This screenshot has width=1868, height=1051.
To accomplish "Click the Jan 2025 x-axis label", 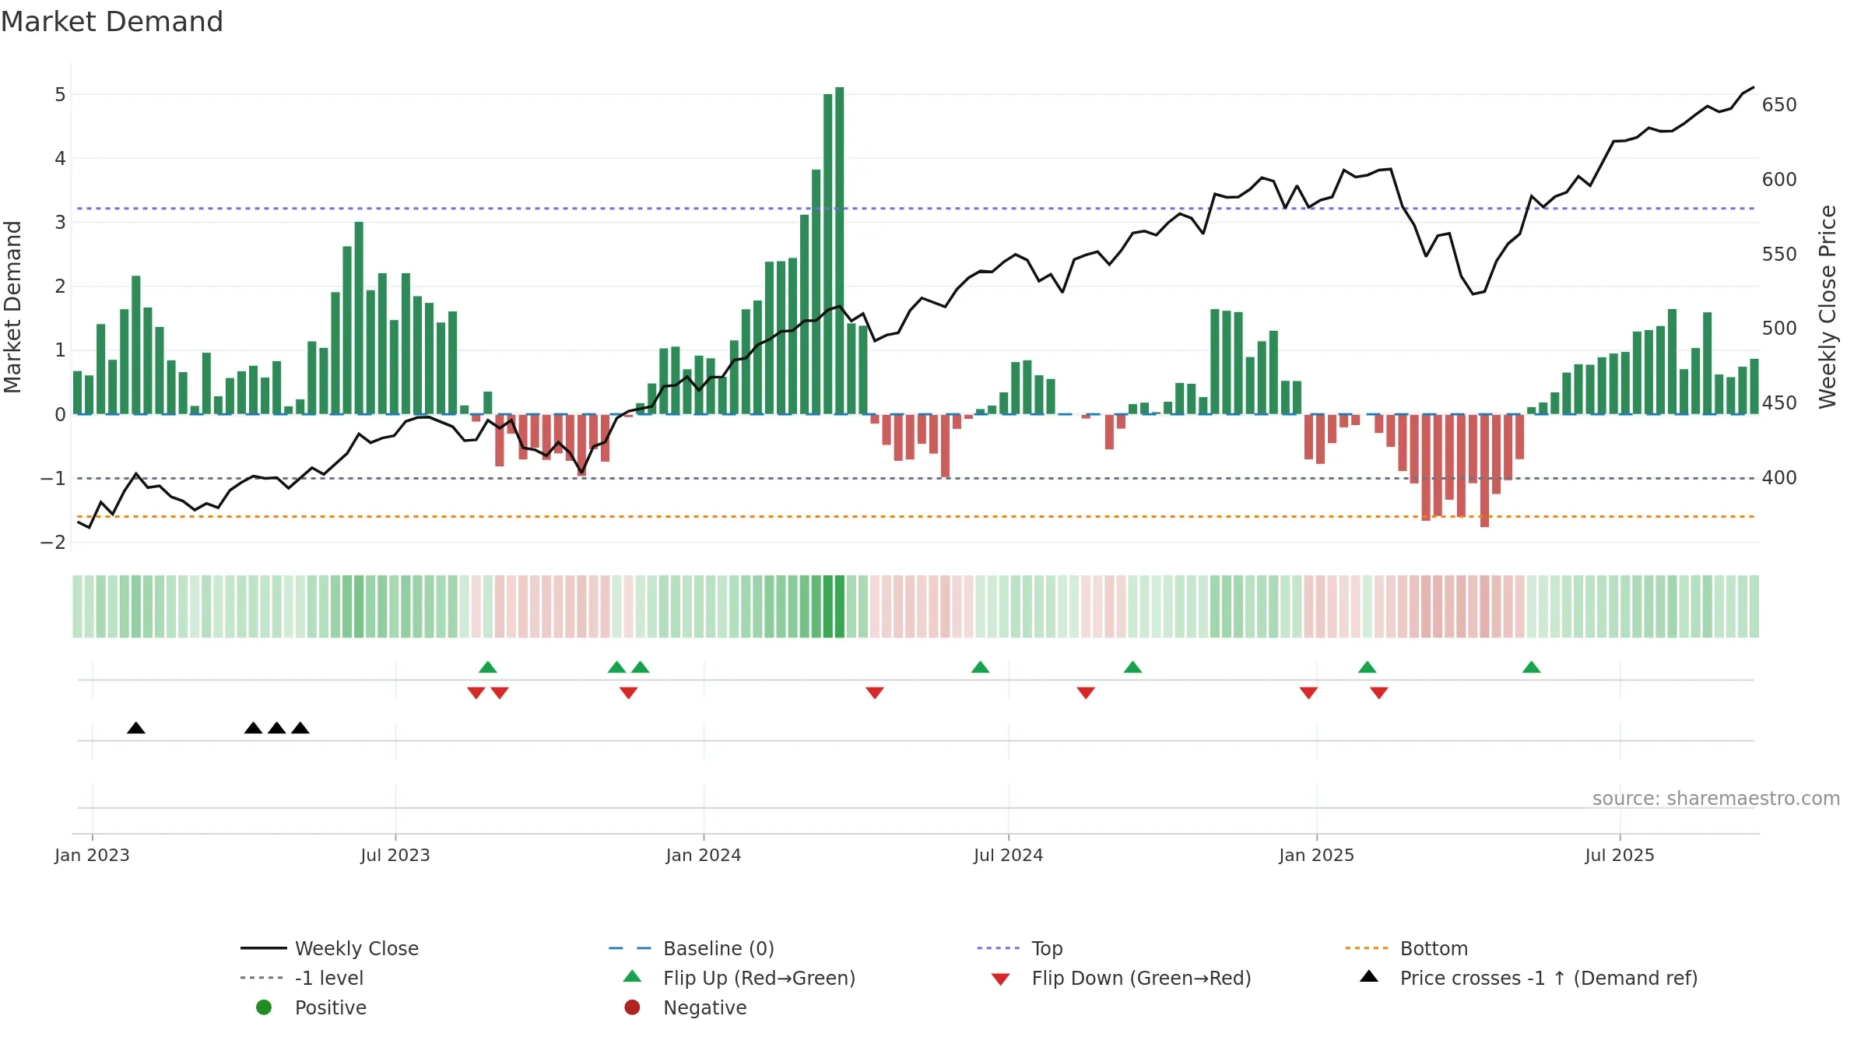I will coord(1317,856).
